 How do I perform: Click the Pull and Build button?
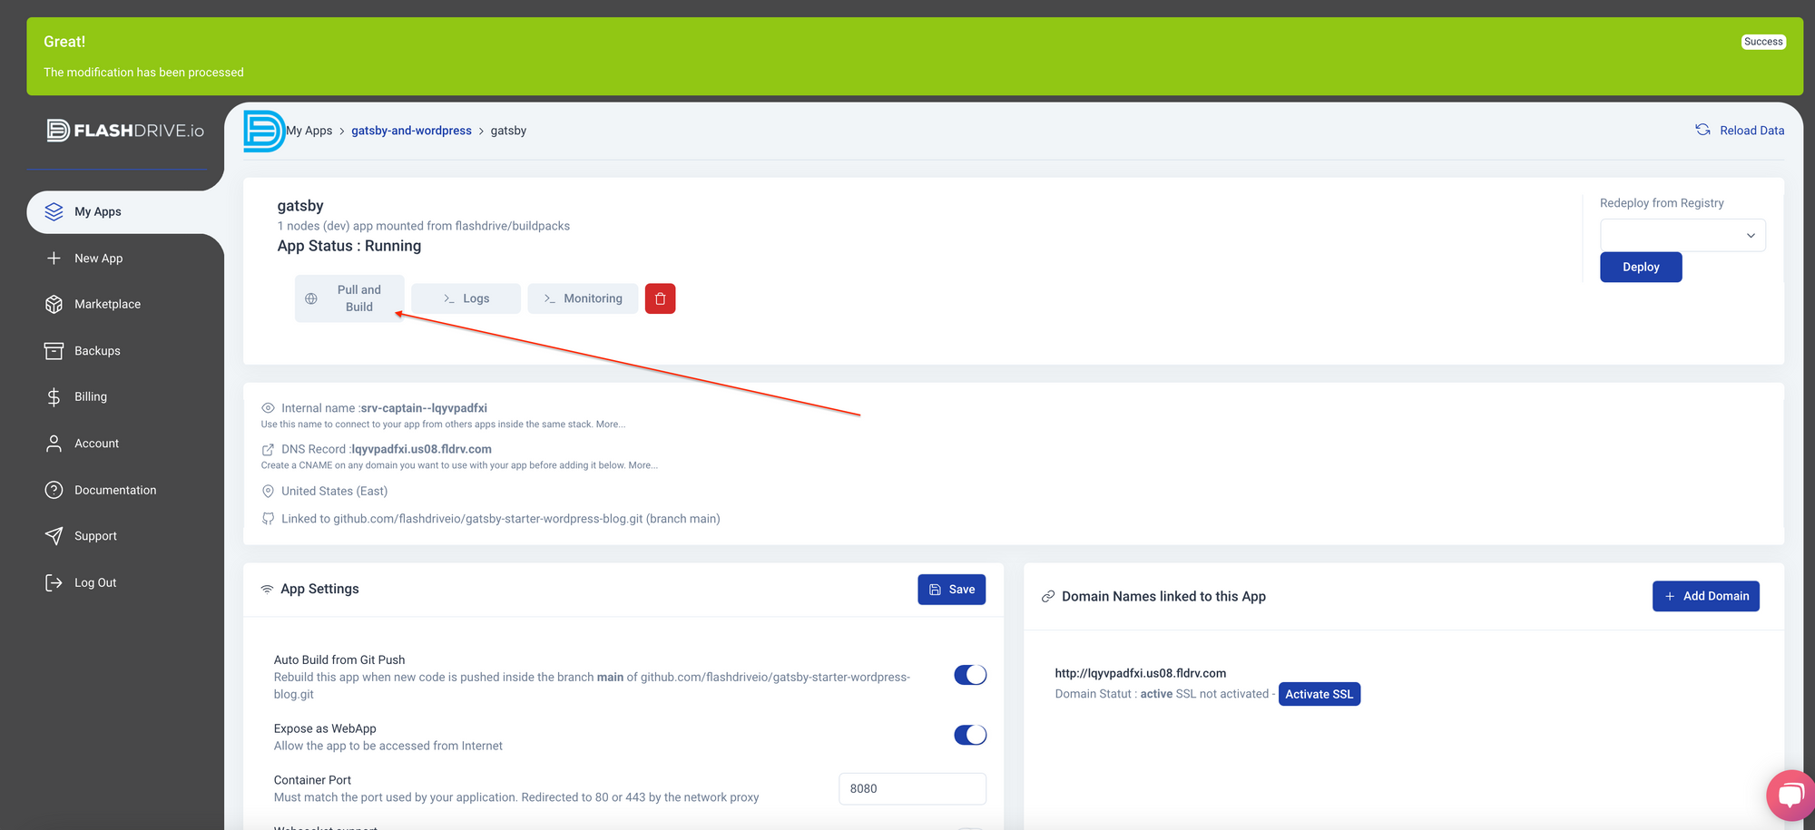coord(349,298)
